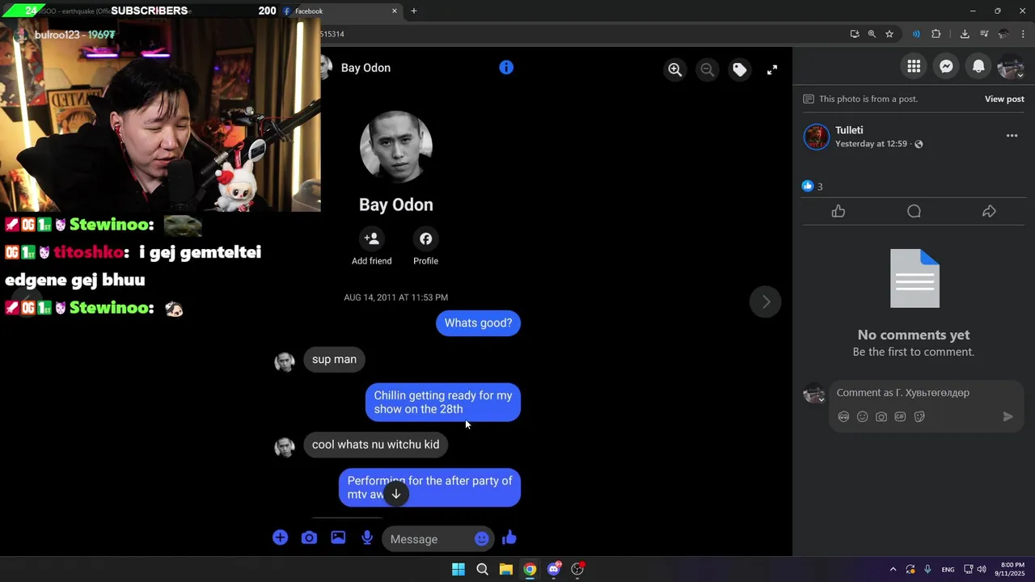
Task: Open File Explorer from taskbar
Action: 505,569
